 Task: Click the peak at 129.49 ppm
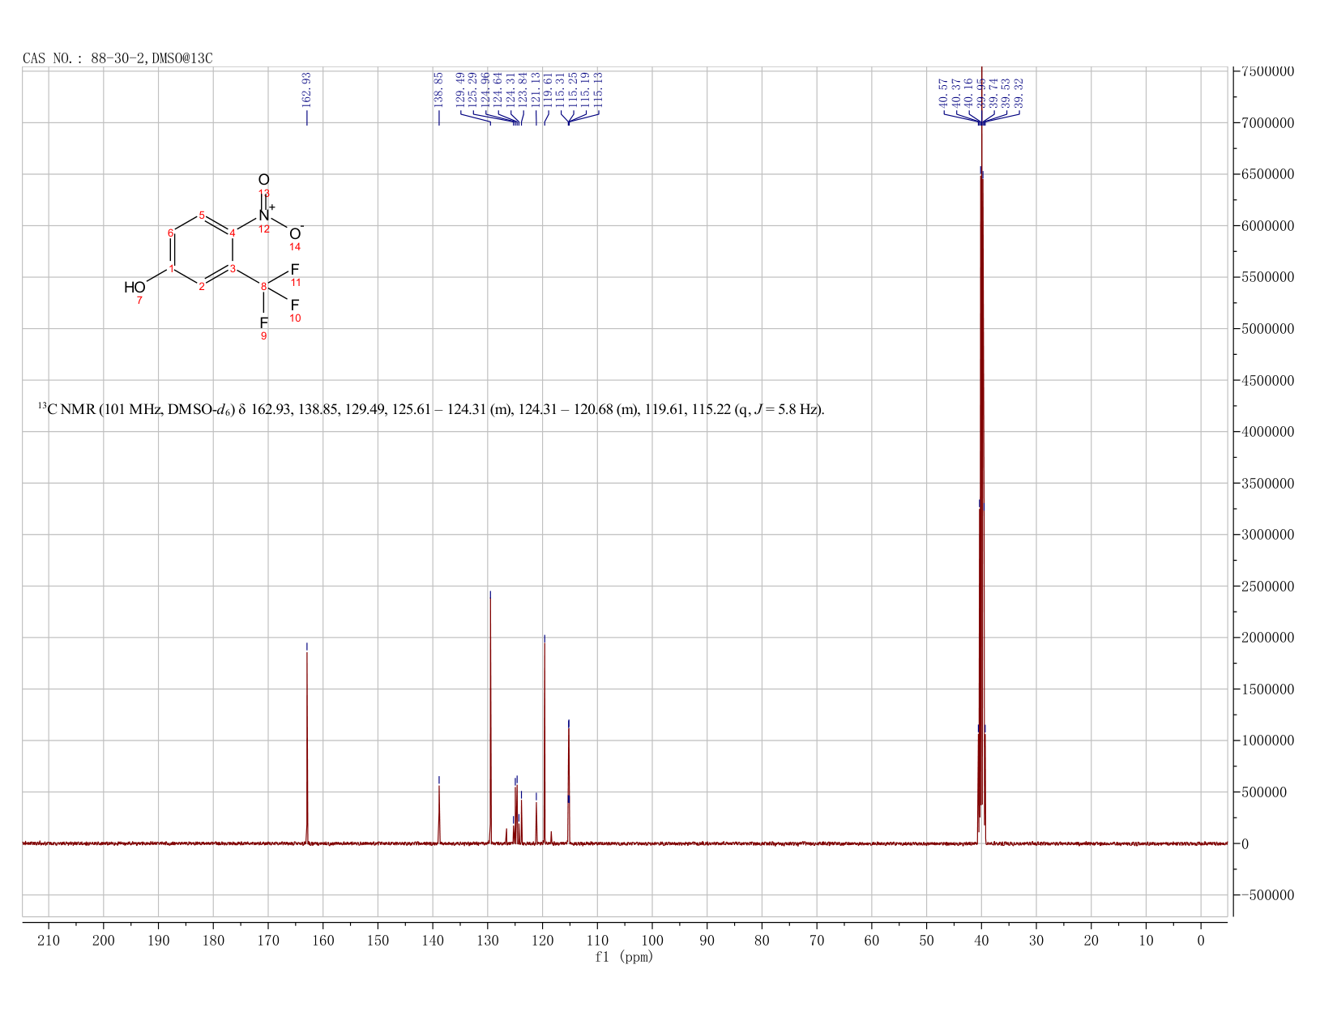[490, 717]
